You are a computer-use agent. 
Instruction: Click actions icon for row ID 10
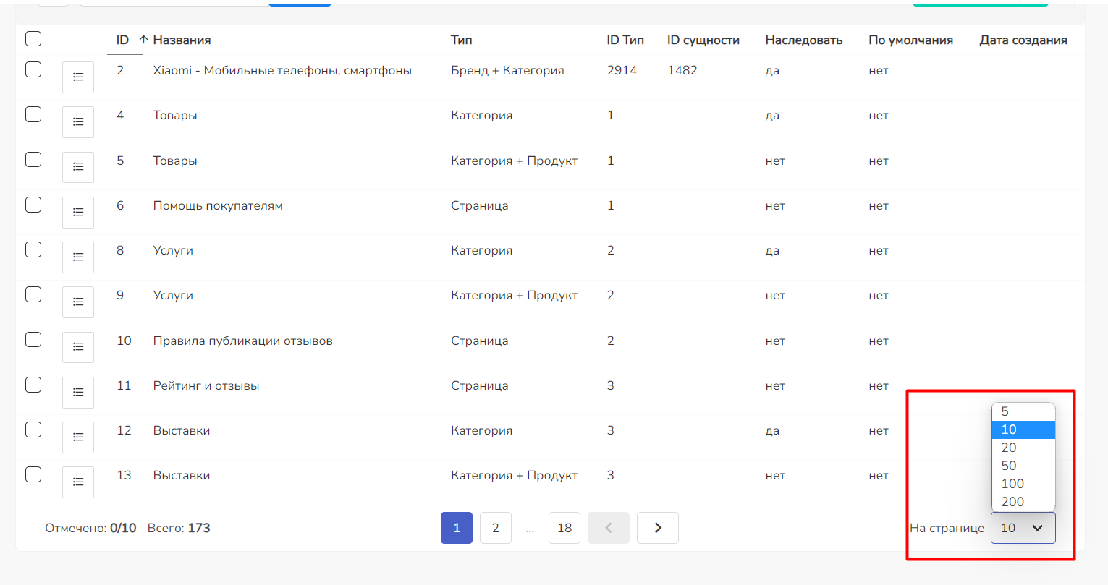click(78, 347)
